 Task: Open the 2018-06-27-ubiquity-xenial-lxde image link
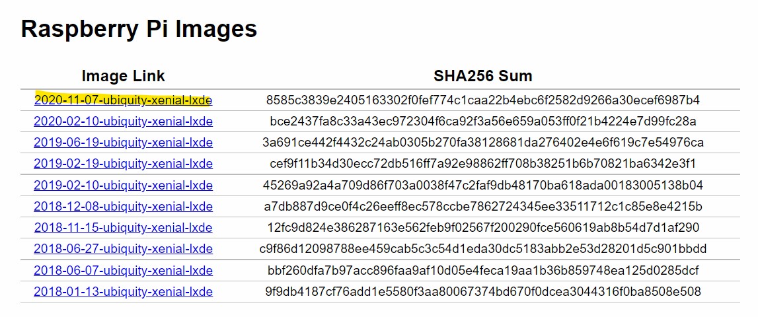pyautogui.click(x=124, y=249)
